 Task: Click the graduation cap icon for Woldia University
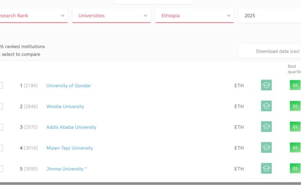(266, 106)
